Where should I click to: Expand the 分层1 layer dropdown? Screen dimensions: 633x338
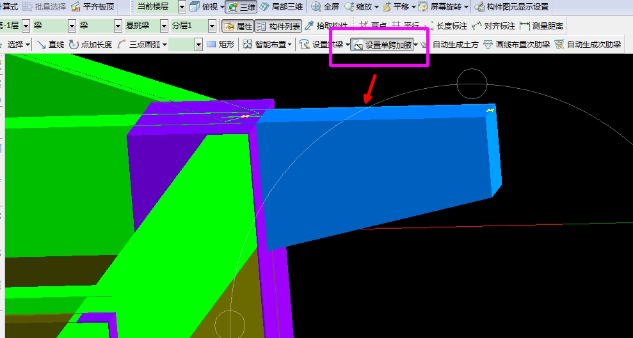[x=212, y=26]
